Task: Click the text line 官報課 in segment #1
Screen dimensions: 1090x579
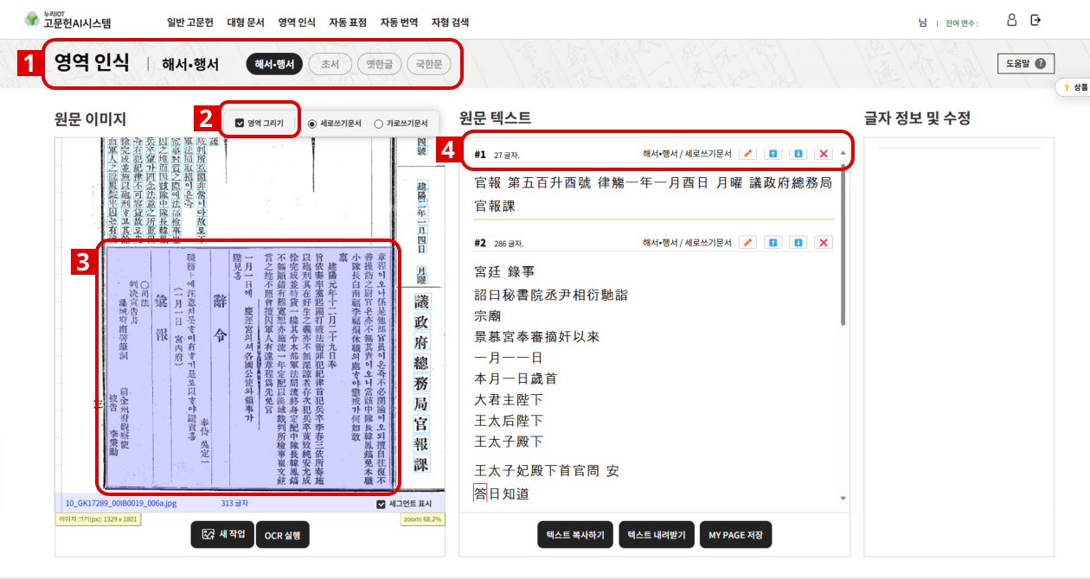Action: [496, 207]
